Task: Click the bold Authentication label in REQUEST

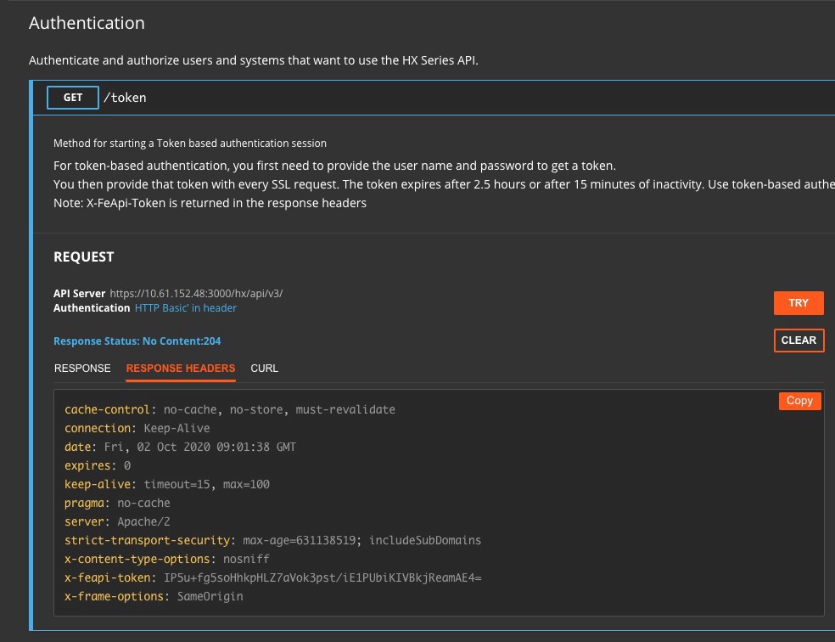Action: click(x=92, y=308)
